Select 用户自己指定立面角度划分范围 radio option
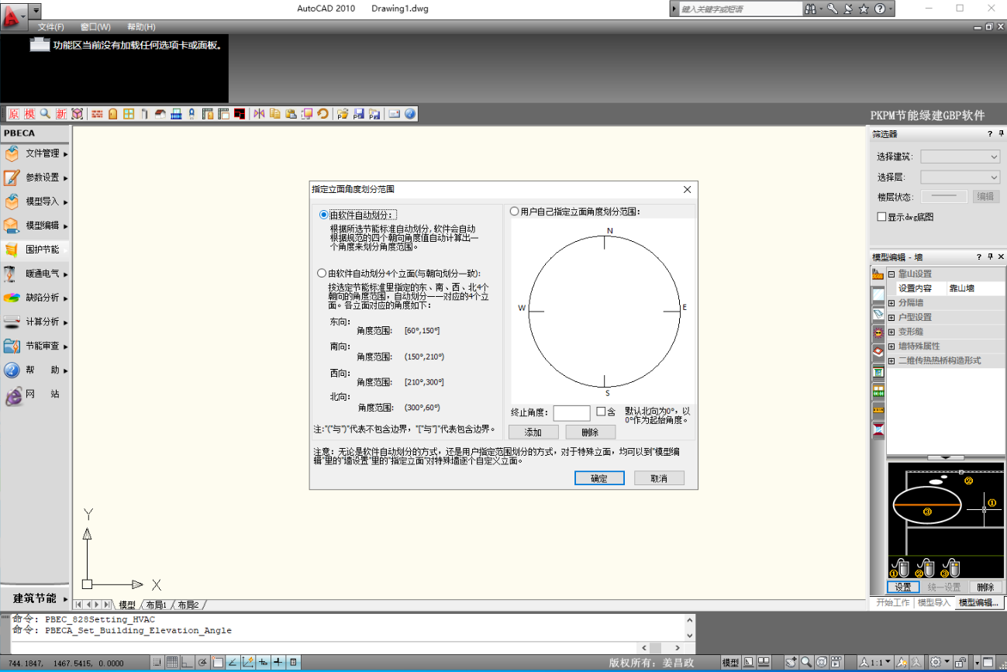The width and height of the screenshot is (1007, 672). point(515,211)
